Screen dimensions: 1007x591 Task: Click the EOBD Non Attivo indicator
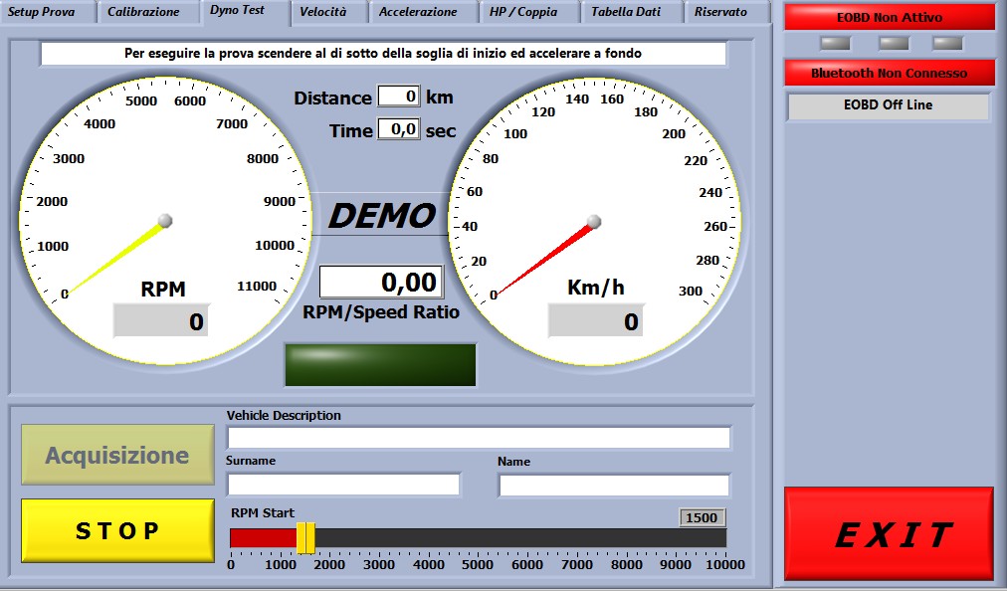(889, 17)
